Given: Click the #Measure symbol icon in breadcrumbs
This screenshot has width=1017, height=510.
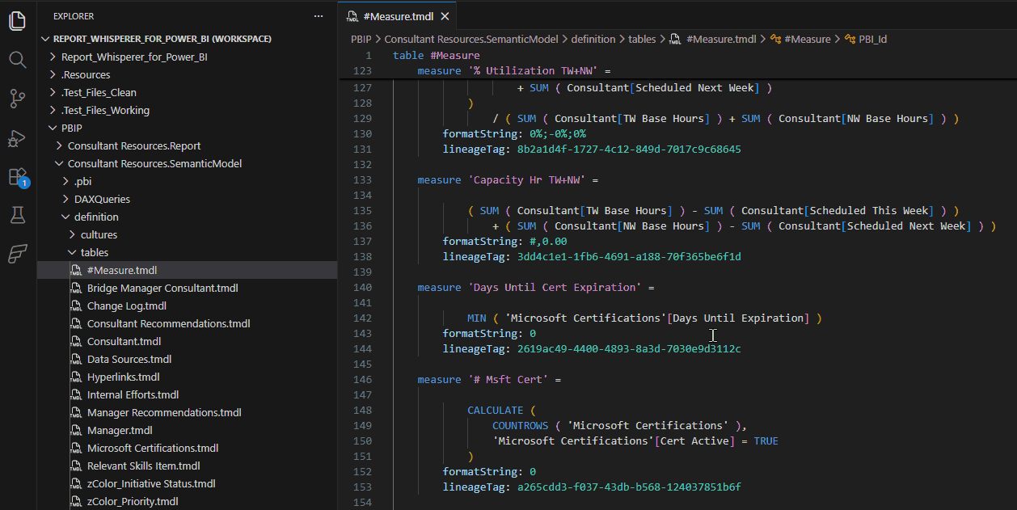Looking at the screenshot, I should [774, 39].
